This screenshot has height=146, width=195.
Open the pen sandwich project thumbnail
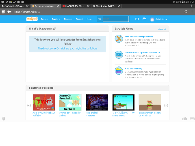point(150,102)
